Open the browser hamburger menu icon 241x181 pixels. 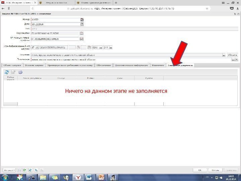click(223, 3)
